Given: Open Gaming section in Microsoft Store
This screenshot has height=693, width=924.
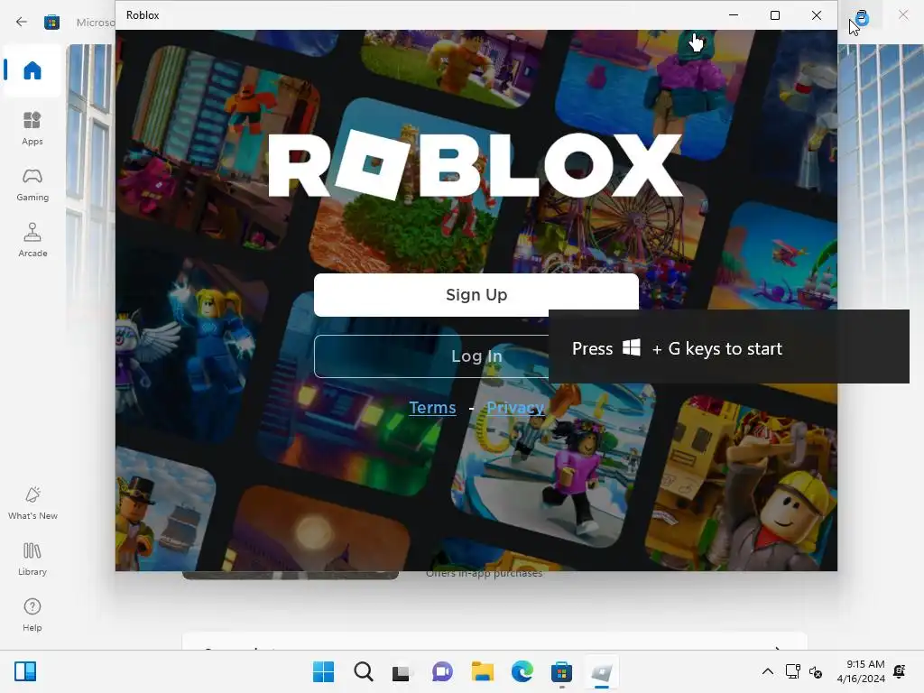Looking at the screenshot, I should tap(32, 184).
